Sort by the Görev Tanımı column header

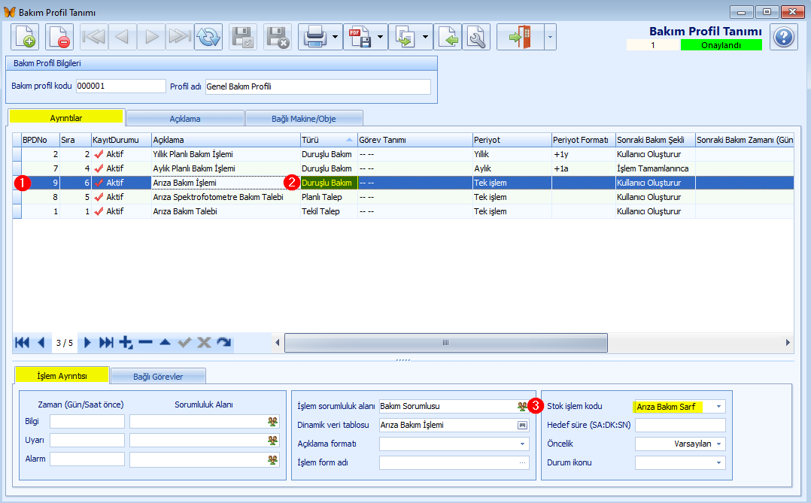(x=415, y=140)
